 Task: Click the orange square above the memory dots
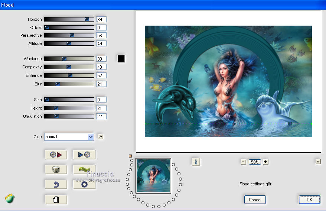(x=130, y=156)
